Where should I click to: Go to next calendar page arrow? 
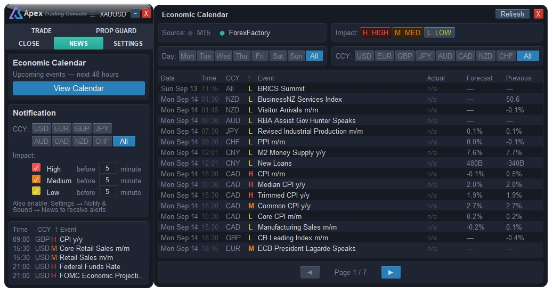coord(391,272)
